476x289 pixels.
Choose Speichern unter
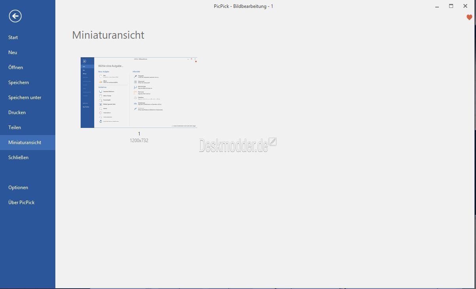click(x=28, y=98)
